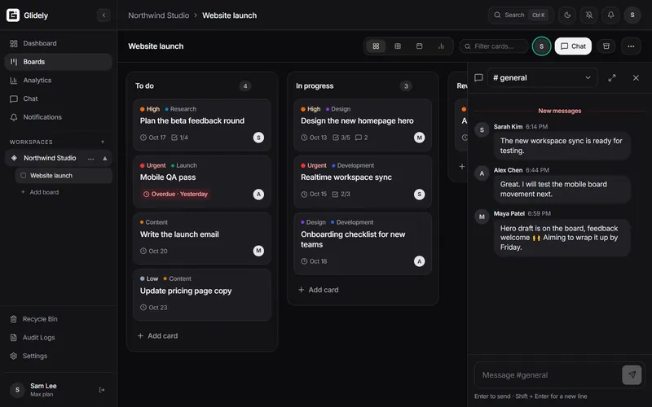Open Chat in the sidebar

[58, 98]
